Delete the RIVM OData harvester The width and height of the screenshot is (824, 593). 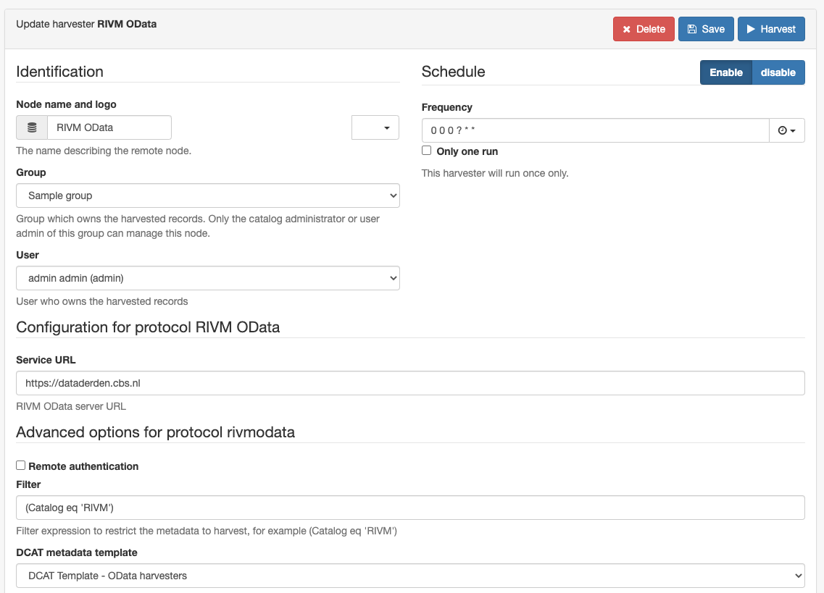pos(644,29)
